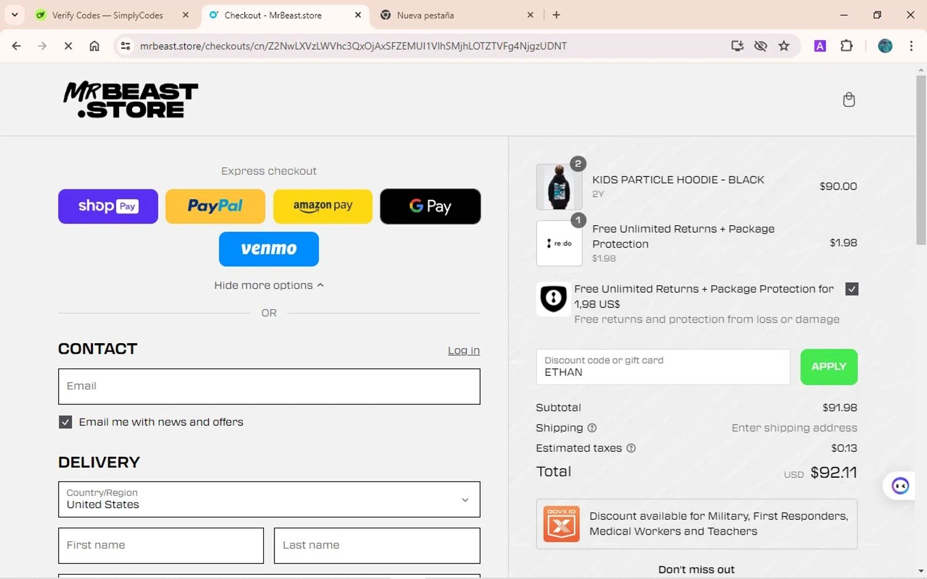This screenshot has height=579, width=927.
Task: Click the Last name field
Action: [377, 545]
